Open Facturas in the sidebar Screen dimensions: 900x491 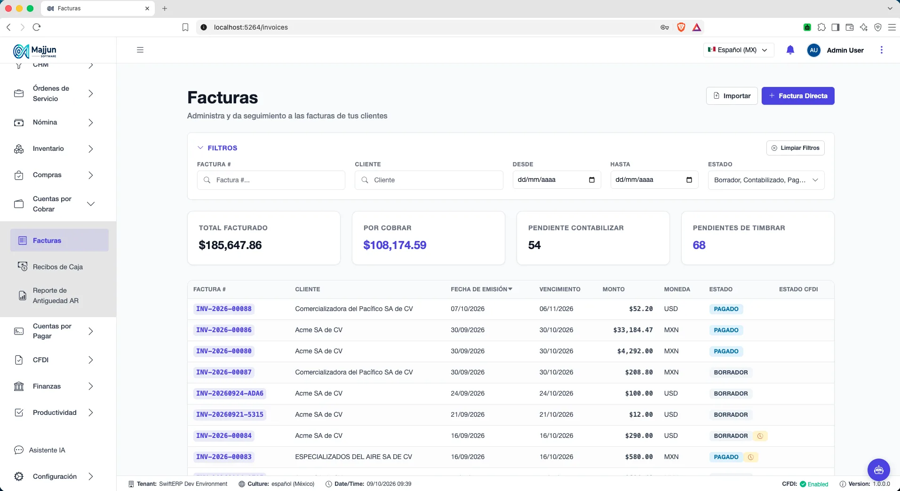59,241
